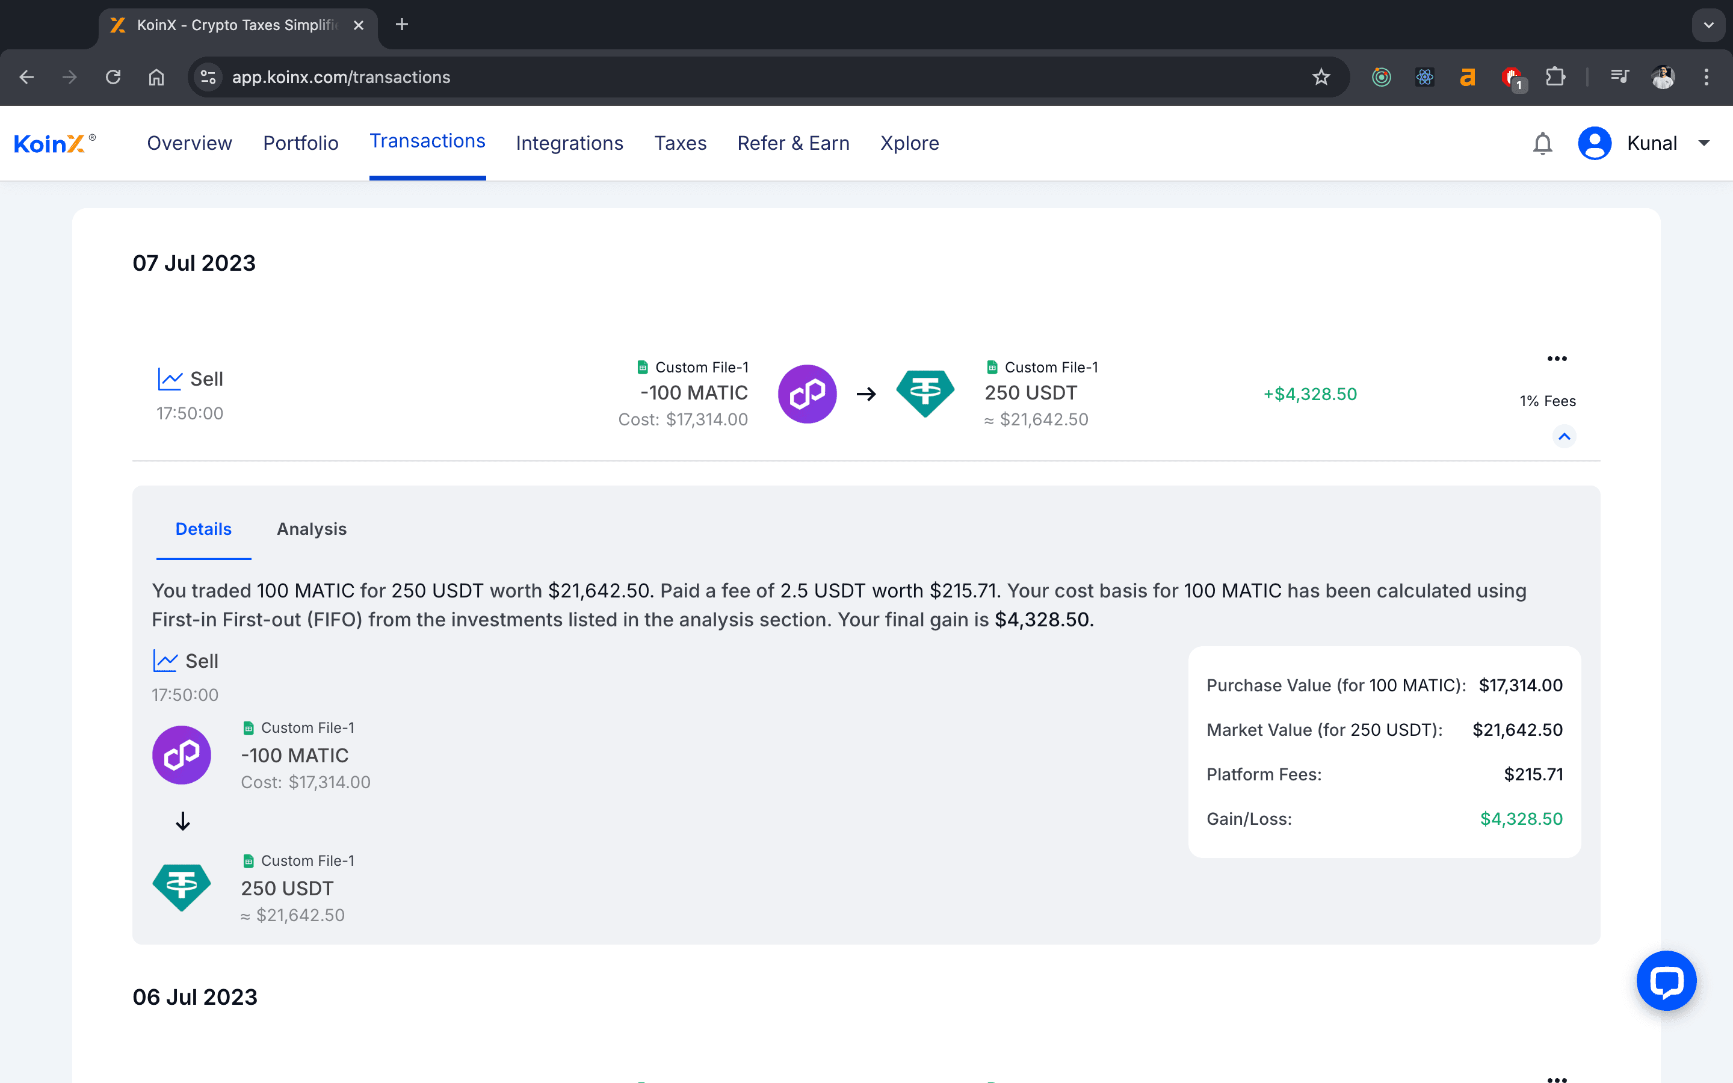Open the media control icon
Viewport: 1733px width, 1083px height.
click(x=1620, y=76)
